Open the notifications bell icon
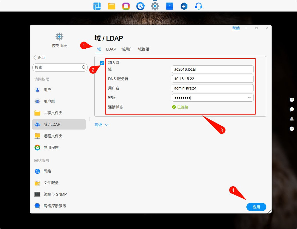297x229 pixels. [x=292, y=119]
